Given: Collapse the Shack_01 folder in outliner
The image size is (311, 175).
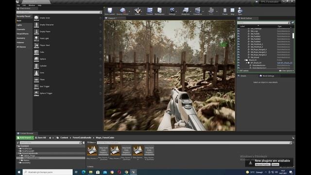Looking at the screenshot, I should coord(245,60).
